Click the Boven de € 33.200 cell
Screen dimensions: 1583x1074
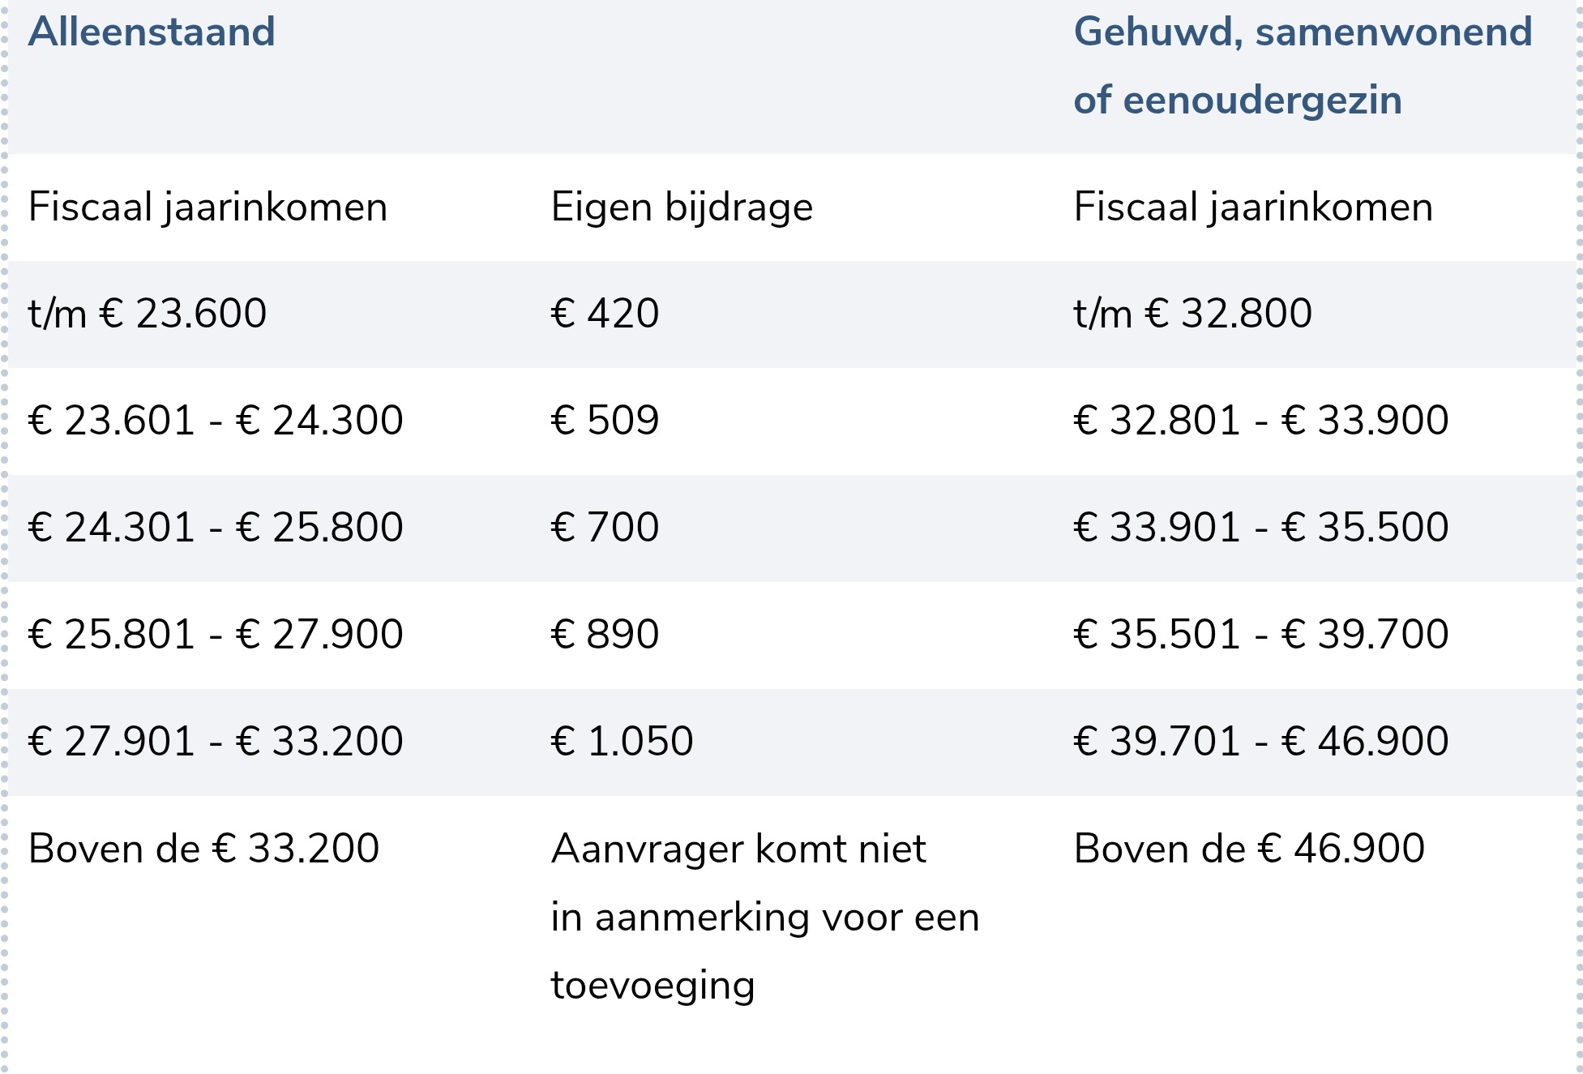(x=203, y=849)
